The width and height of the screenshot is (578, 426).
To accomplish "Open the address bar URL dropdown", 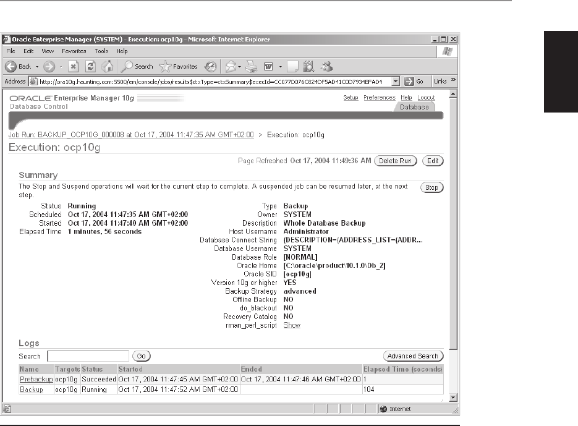I will click(395, 81).
